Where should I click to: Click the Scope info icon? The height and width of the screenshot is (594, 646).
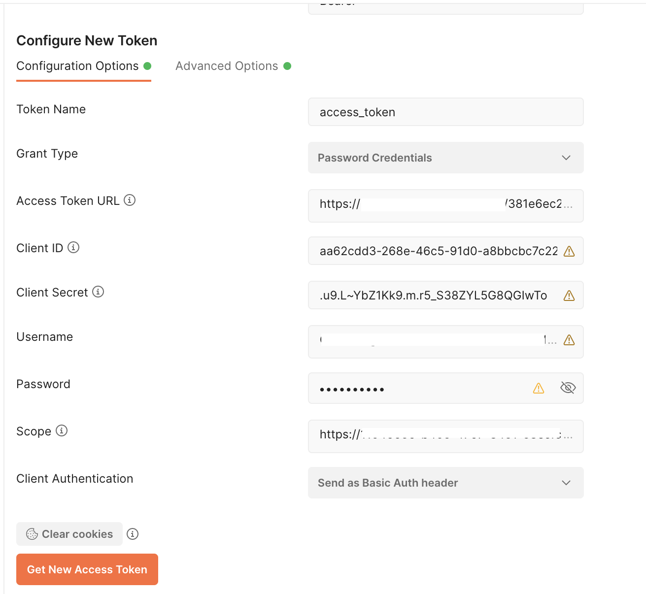pyautogui.click(x=62, y=430)
